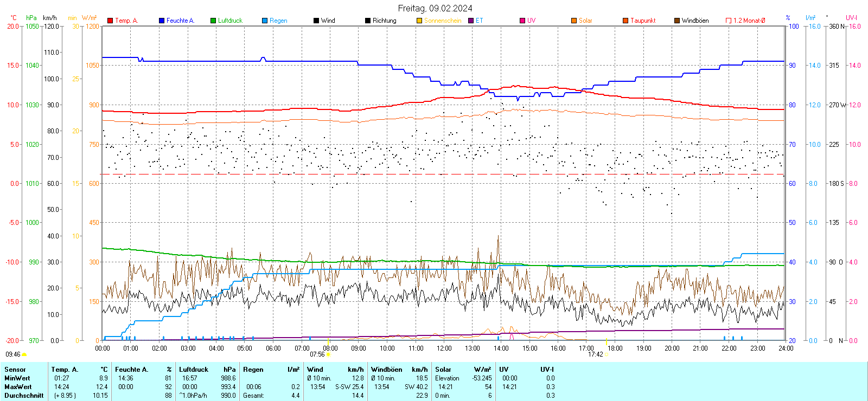This screenshot has height=401, width=868.
Task: Click the Windböen column header in table
Action: [x=386, y=370]
